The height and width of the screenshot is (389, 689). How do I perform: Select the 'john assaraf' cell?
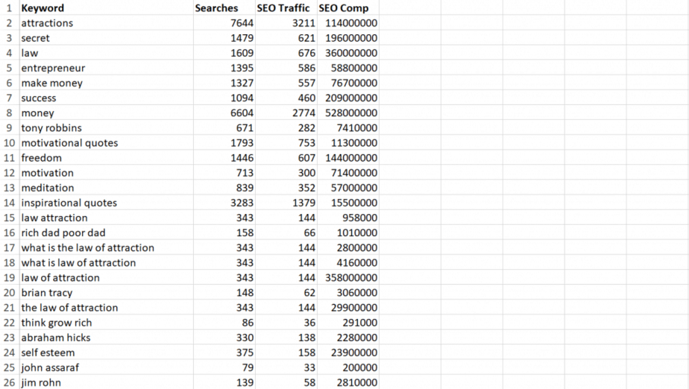pyautogui.click(x=107, y=367)
